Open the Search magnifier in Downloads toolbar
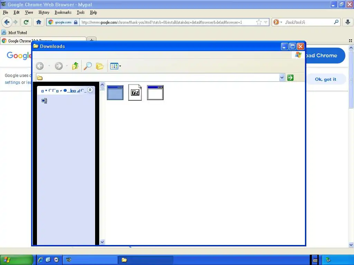Screen dimensions: 354x265 87,66
